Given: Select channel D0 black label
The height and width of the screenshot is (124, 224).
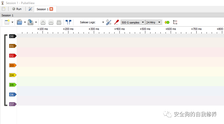Looking at the screenshot, I should (13, 36).
